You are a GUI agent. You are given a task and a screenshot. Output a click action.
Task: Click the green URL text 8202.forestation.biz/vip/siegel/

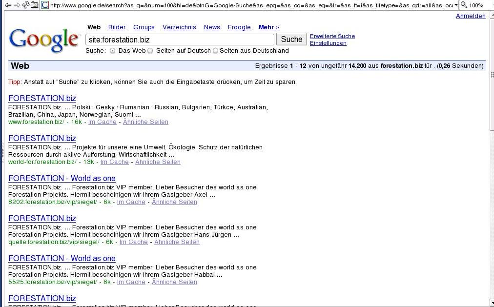[x=53, y=202]
